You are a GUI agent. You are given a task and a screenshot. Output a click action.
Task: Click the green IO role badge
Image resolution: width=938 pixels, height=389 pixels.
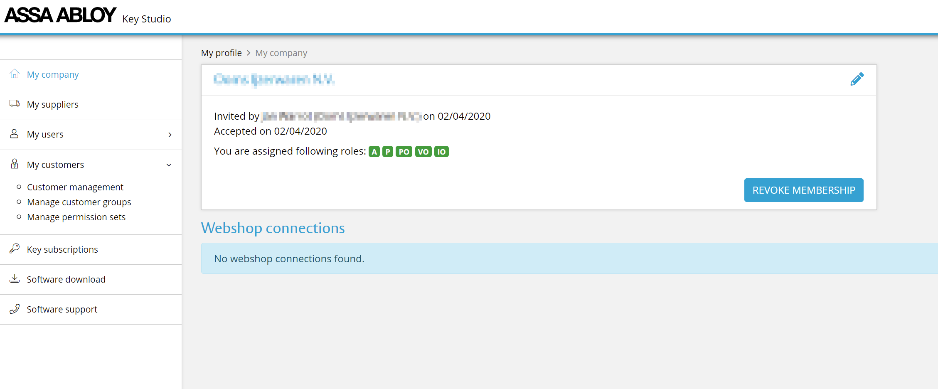pos(441,151)
